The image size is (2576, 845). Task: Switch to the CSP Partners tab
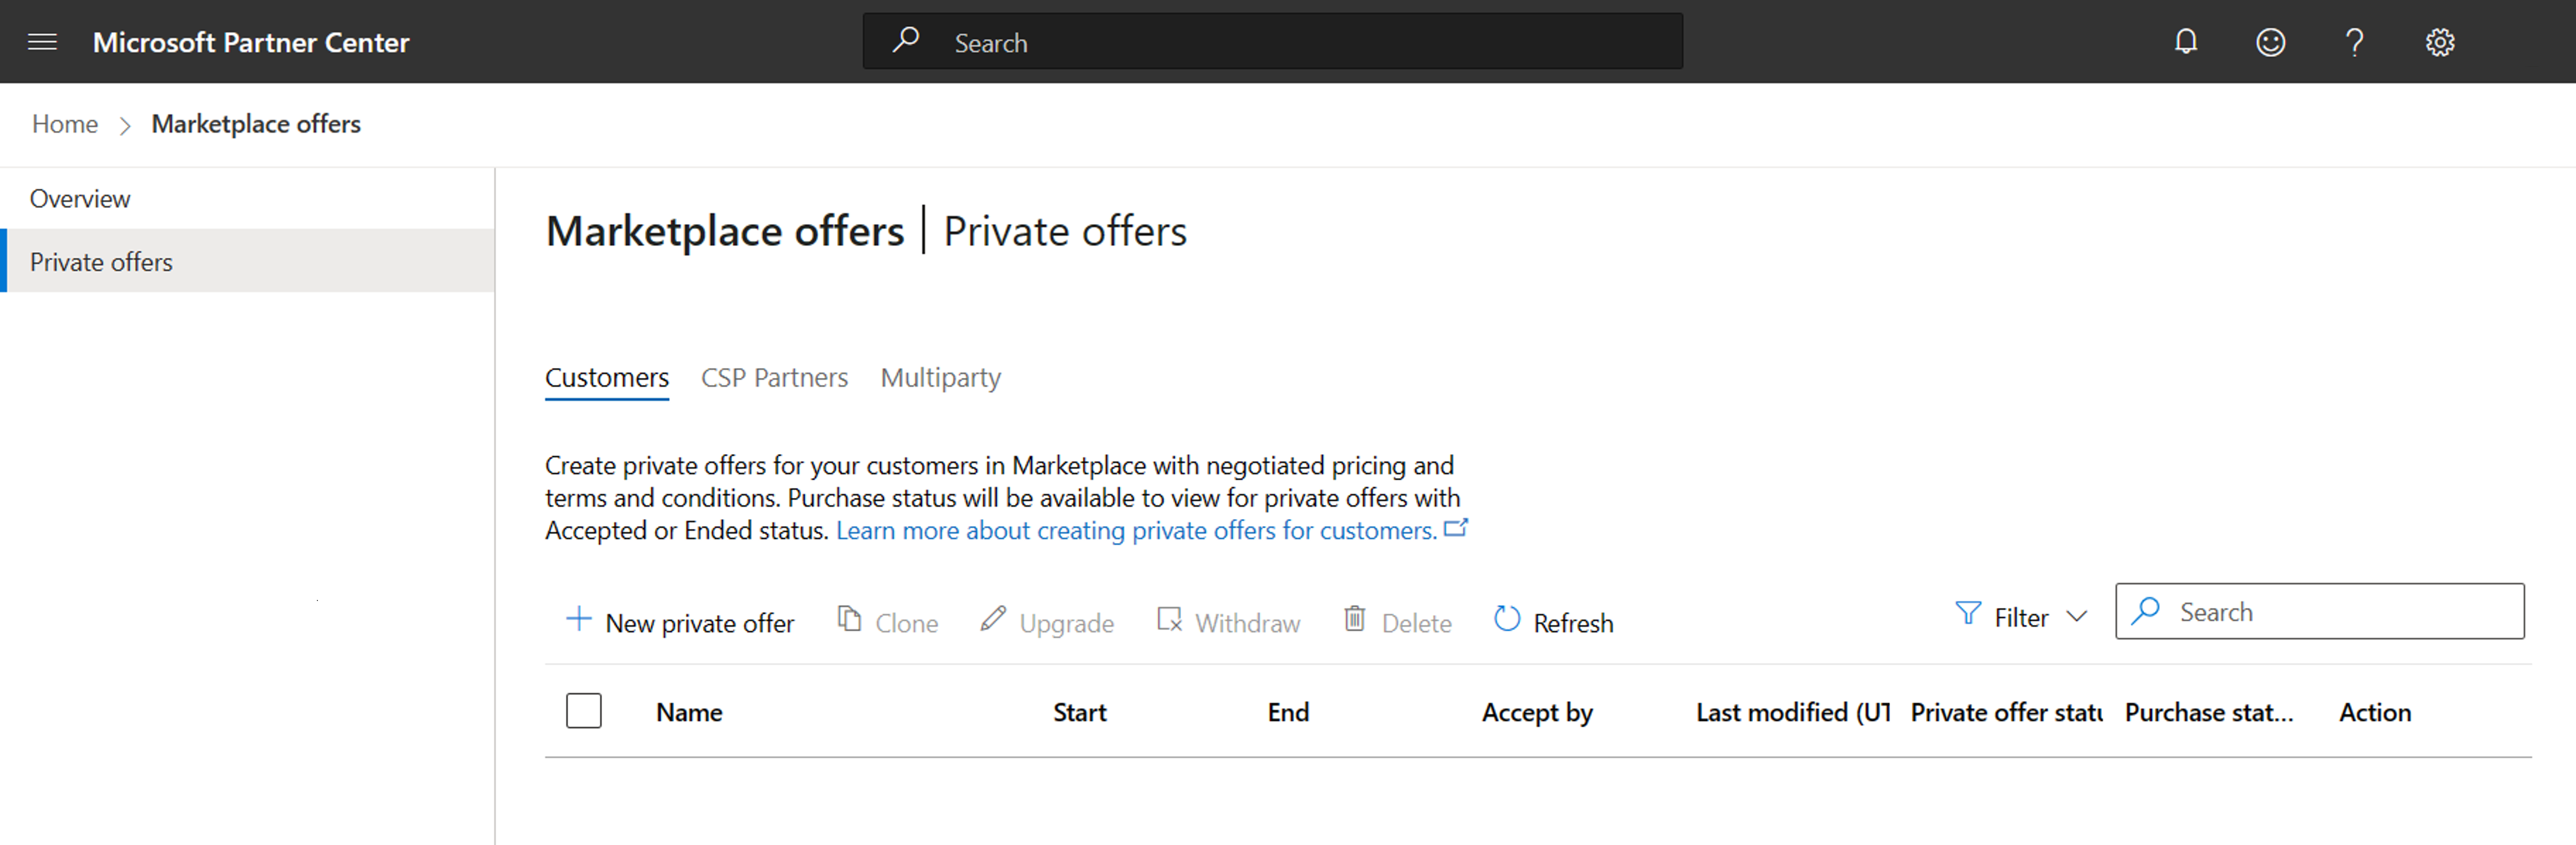click(774, 378)
